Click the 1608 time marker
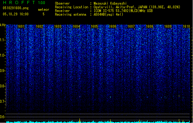This screenshot has height=123, width=193. tap(149, 26)
